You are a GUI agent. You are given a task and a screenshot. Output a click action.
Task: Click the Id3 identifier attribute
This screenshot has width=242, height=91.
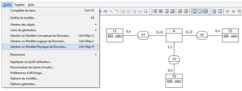click(x=170, y=81)
